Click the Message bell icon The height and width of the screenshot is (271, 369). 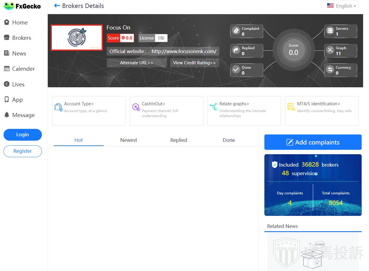coord(6,115)
